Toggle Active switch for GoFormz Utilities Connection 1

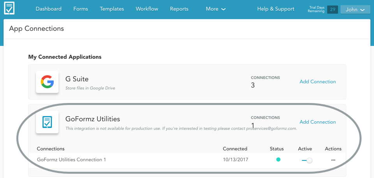[307, 161]
